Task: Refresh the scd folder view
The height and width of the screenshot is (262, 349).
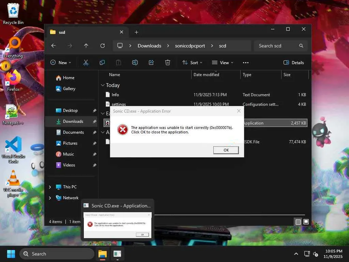Action: [103, 46]
